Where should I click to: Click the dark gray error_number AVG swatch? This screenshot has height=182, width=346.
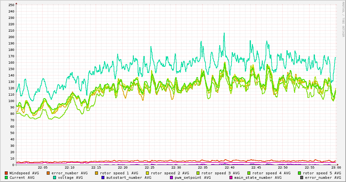click(x=302, y=178)
